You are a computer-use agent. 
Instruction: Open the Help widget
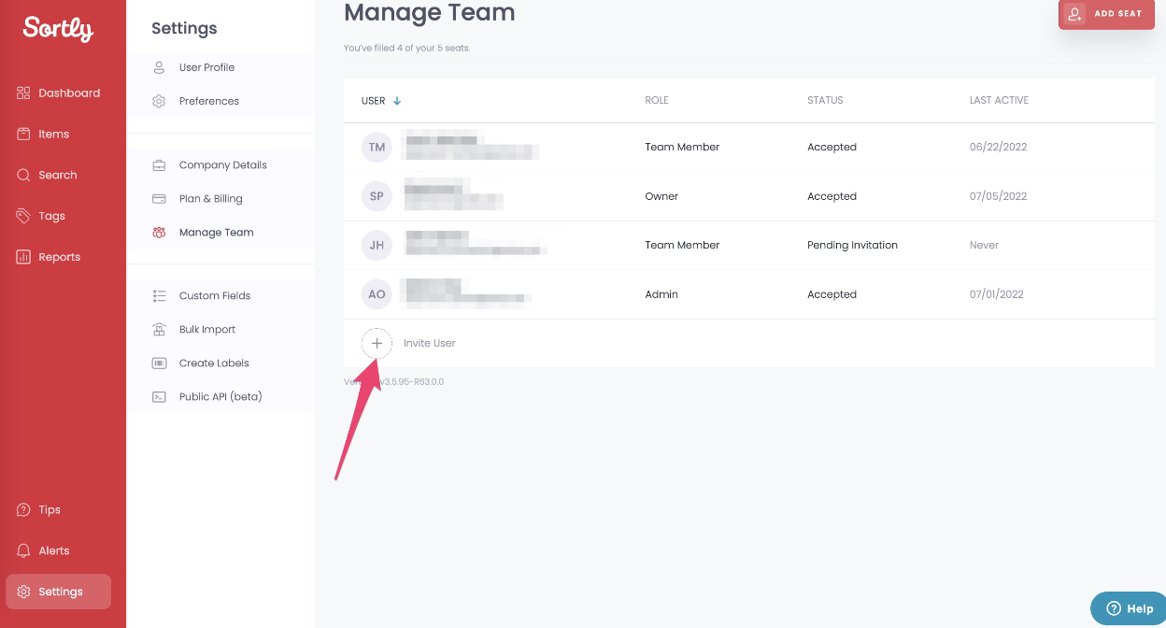(1129, 608)
